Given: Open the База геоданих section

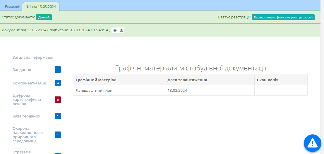Looking at the screenshot, I should 26,116.
